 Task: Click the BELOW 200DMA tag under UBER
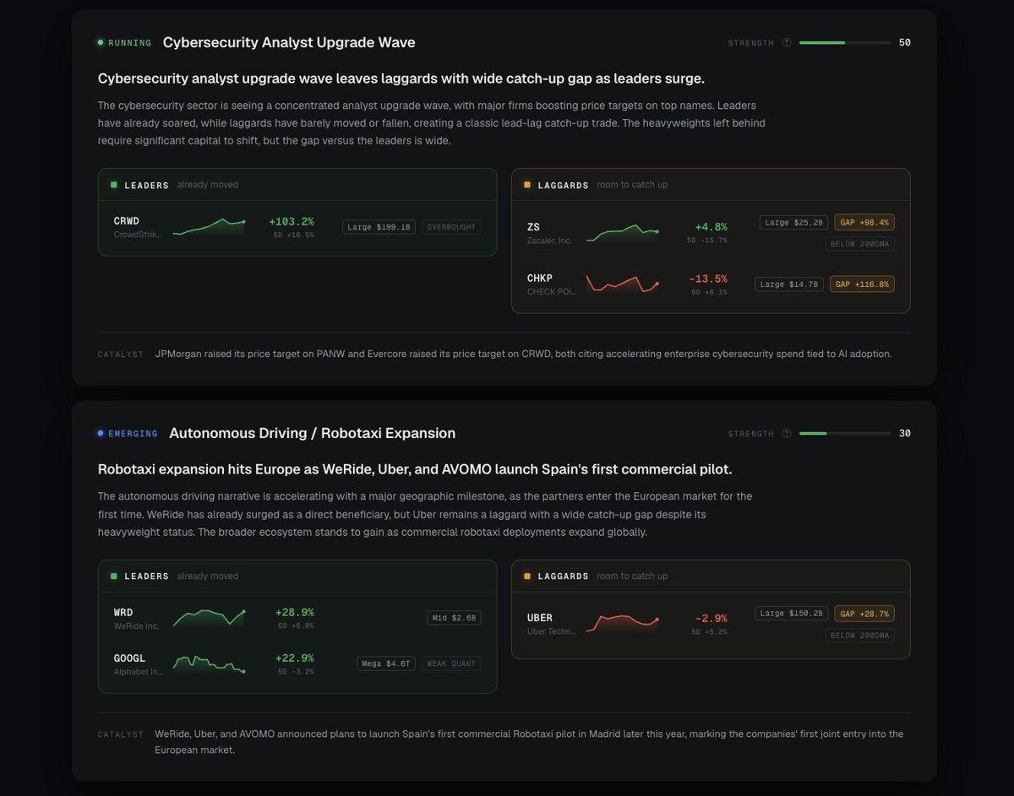click(x=859, y=636)
